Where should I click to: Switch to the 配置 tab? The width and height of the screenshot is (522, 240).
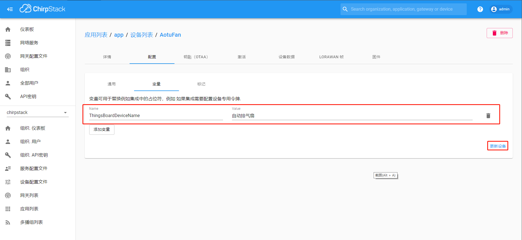coord(152,57)
